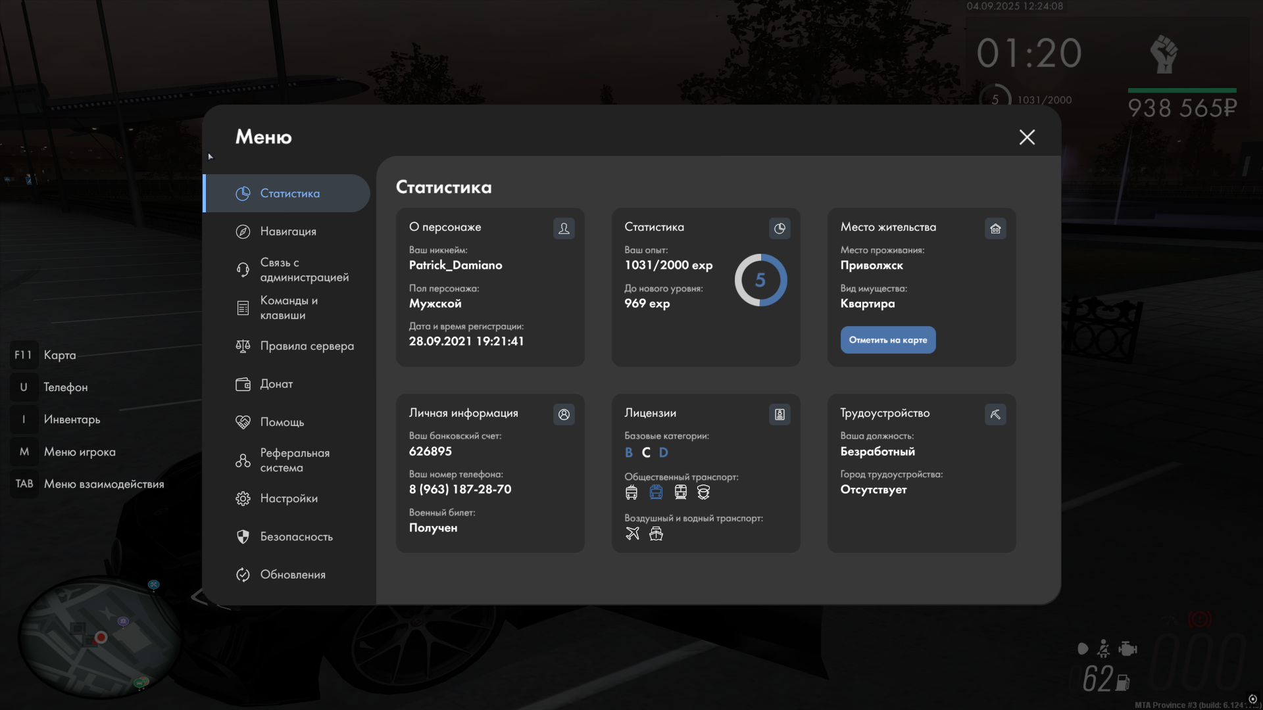Click the highlighted blue bus transport icon
The image size is (1263, 710).
(656, 492)
